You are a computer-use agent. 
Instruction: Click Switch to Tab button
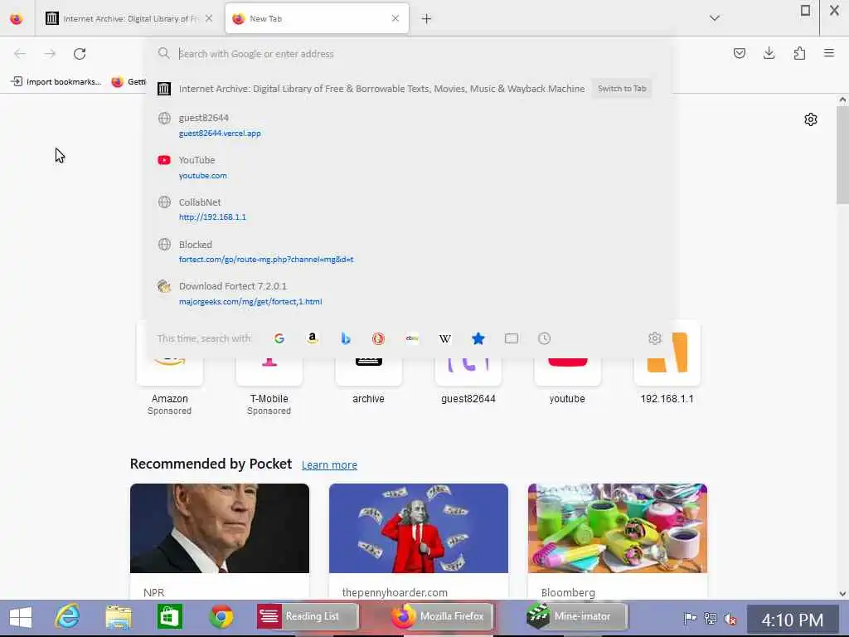tap(622, 88)
